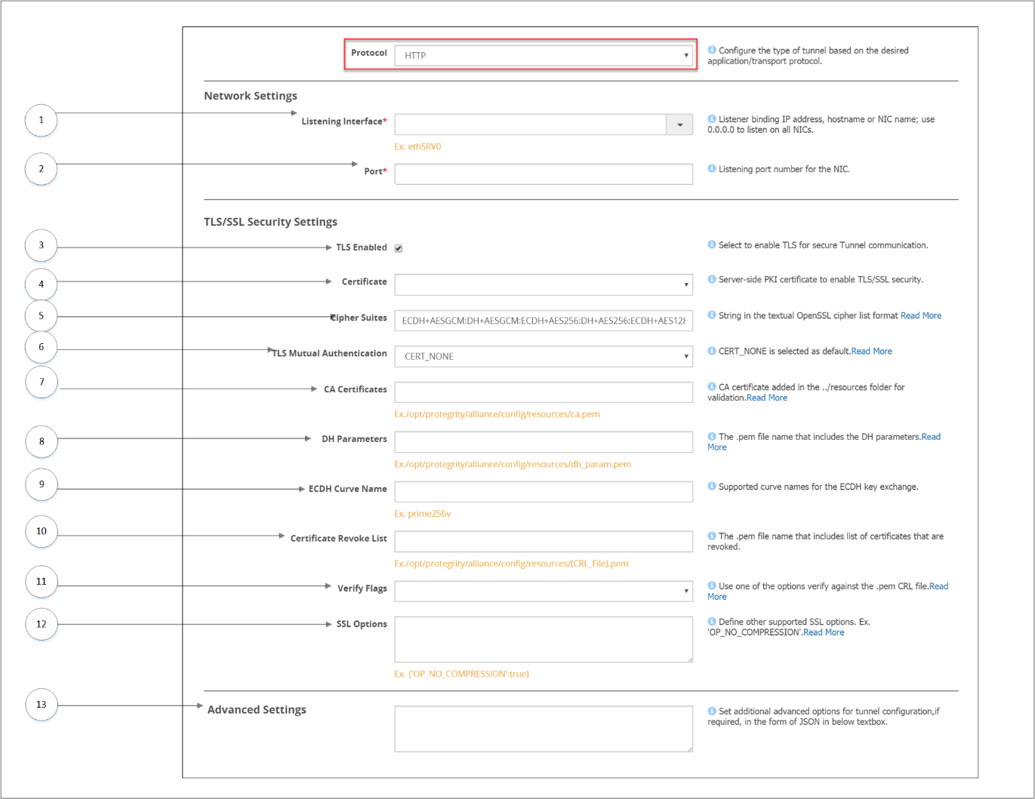Click the info icon next to Cipher Suites help
The width and height of the screenshot is (1035, 799).
click(710, 315)
